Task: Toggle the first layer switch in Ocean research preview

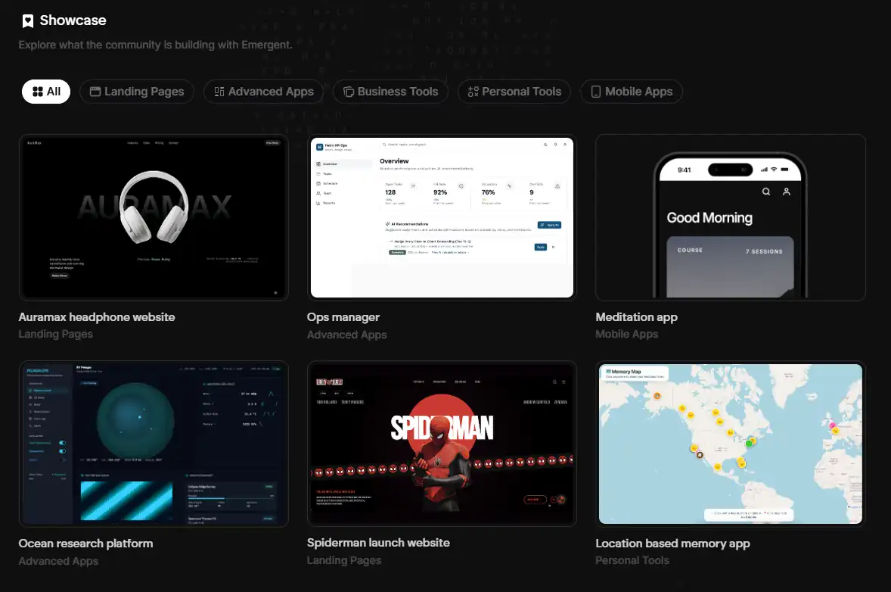Action: point(62,442)
